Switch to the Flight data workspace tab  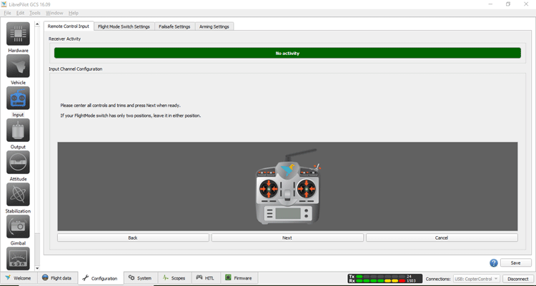point(56,278)
